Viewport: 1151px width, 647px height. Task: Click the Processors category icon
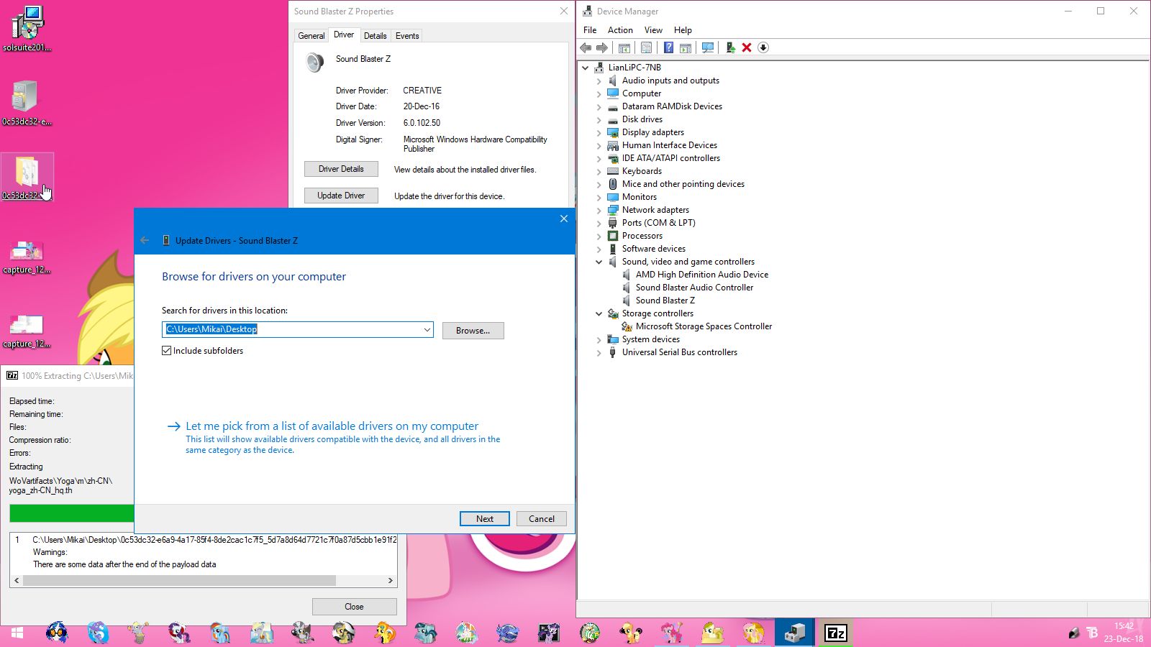click(613, 236)
